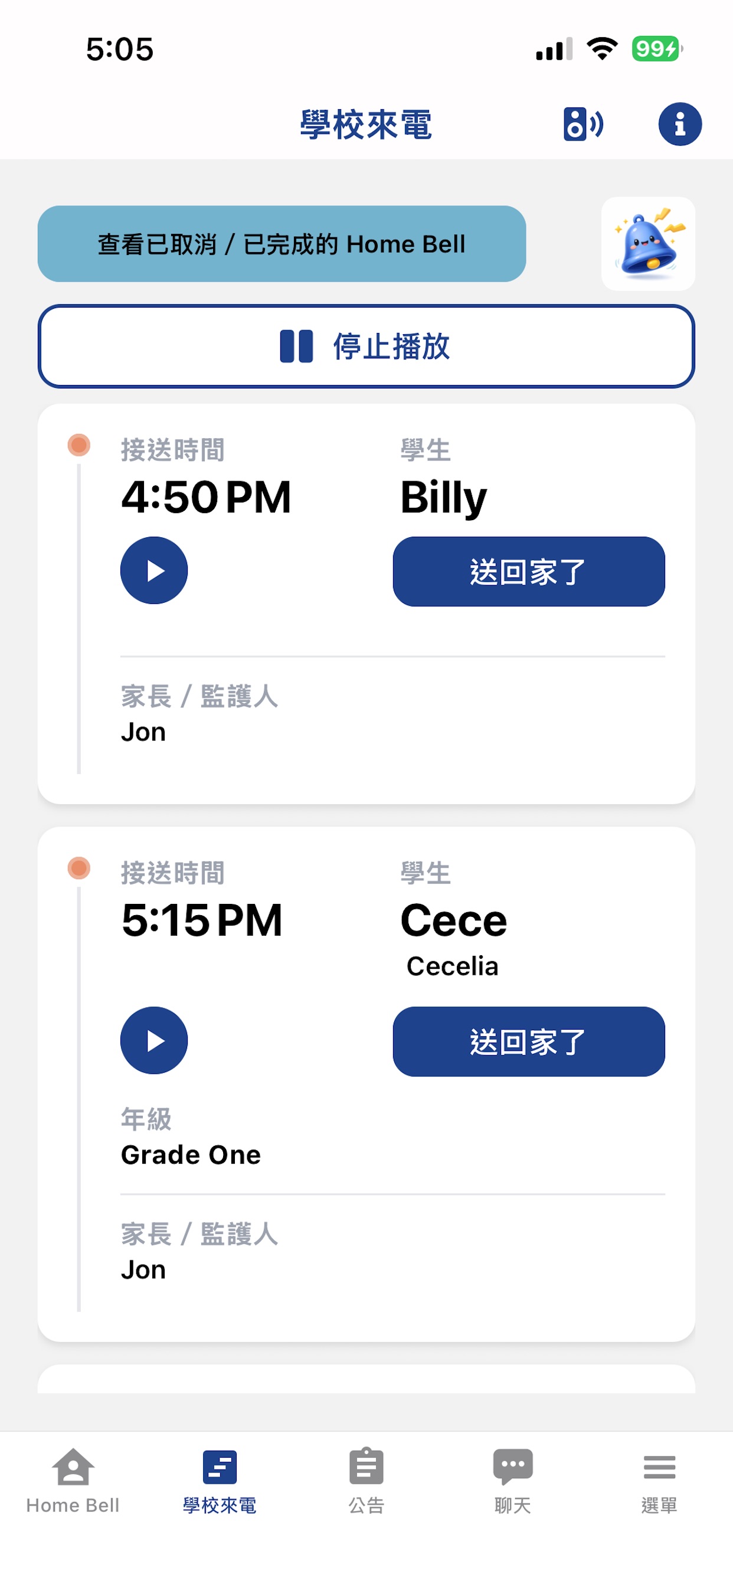The width and height of the screenshot is (733, 1587).
Task: Select student name Billy
Action: tap(443, 498)
